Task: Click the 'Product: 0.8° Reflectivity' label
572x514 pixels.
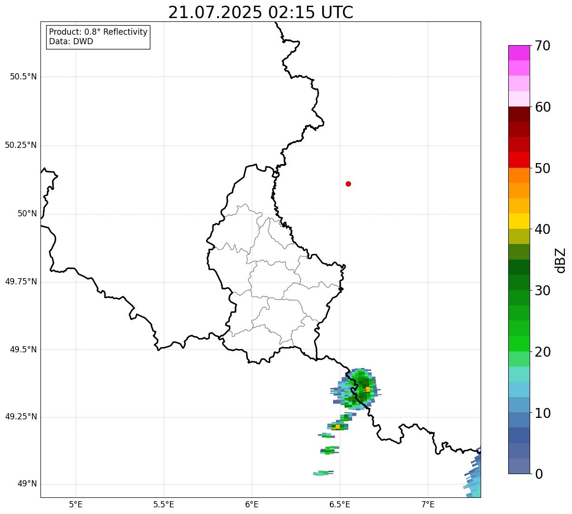Action: [99, 32]
